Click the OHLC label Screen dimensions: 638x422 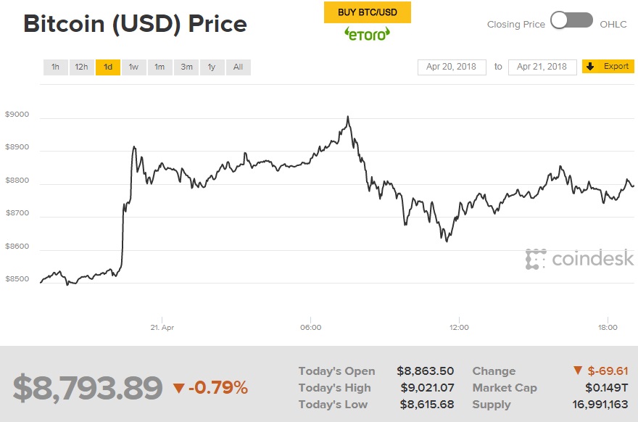pos(613,24)
